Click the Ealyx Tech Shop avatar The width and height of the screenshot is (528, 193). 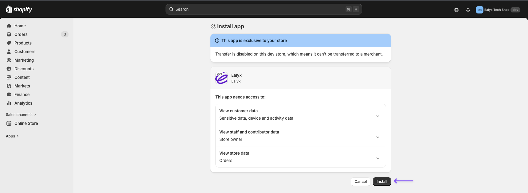[x=479, y=10]
